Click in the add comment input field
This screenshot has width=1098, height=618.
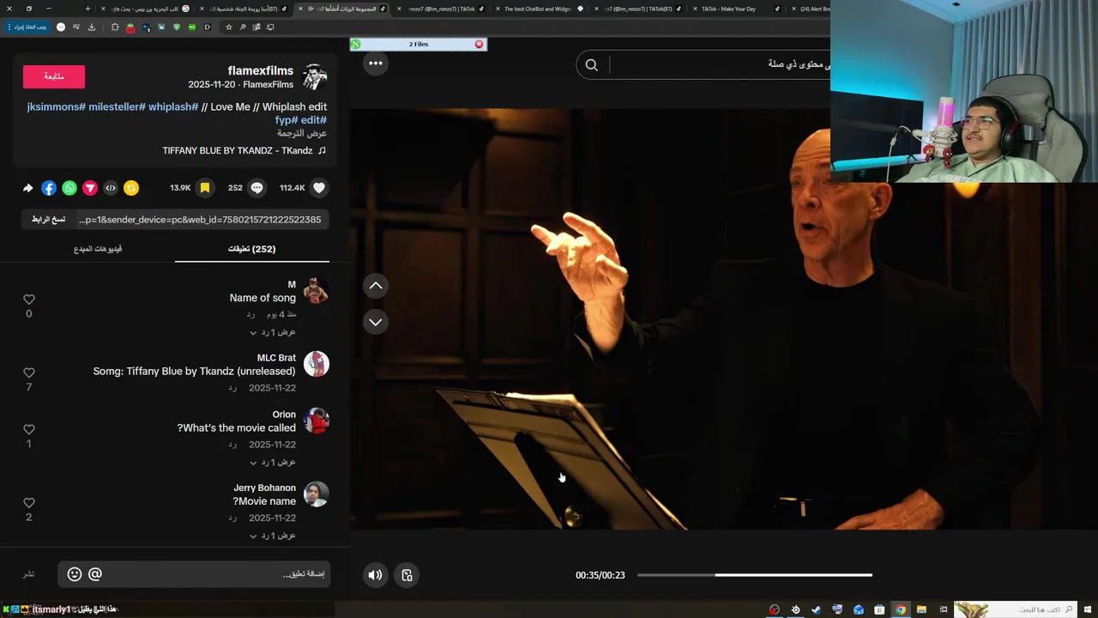[194, 574]
